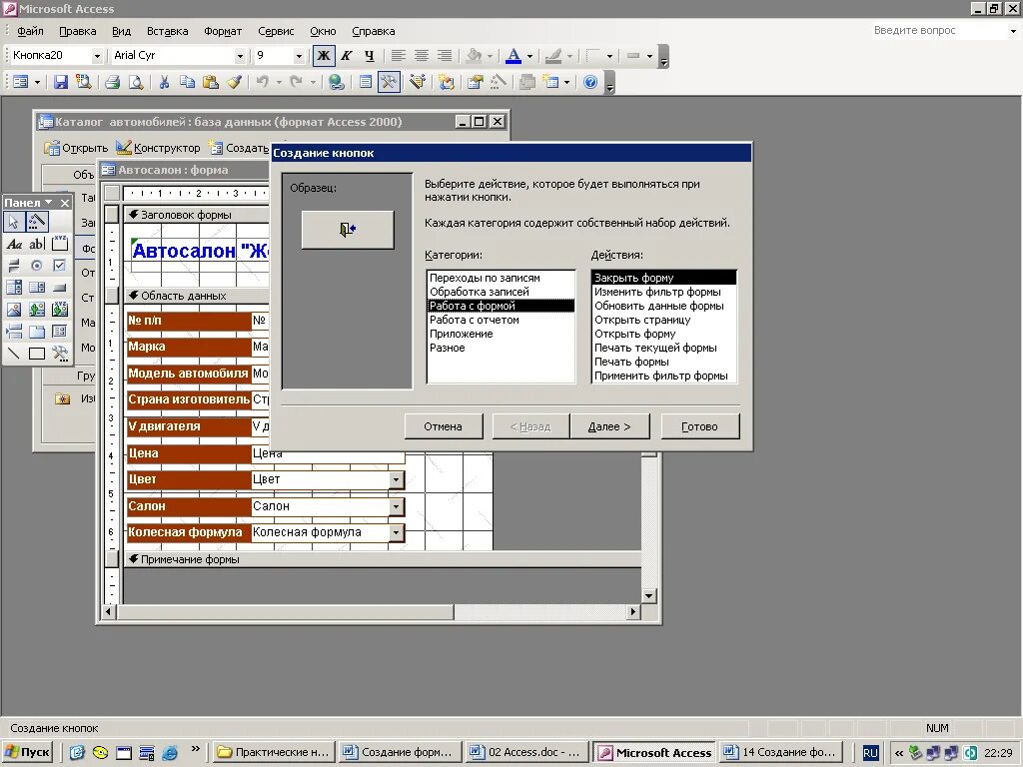Toggle Underline (Ч) formatting

(370, 56)
